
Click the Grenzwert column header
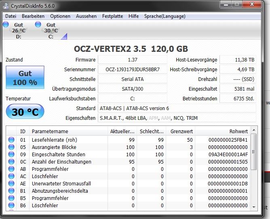[181, 132]
